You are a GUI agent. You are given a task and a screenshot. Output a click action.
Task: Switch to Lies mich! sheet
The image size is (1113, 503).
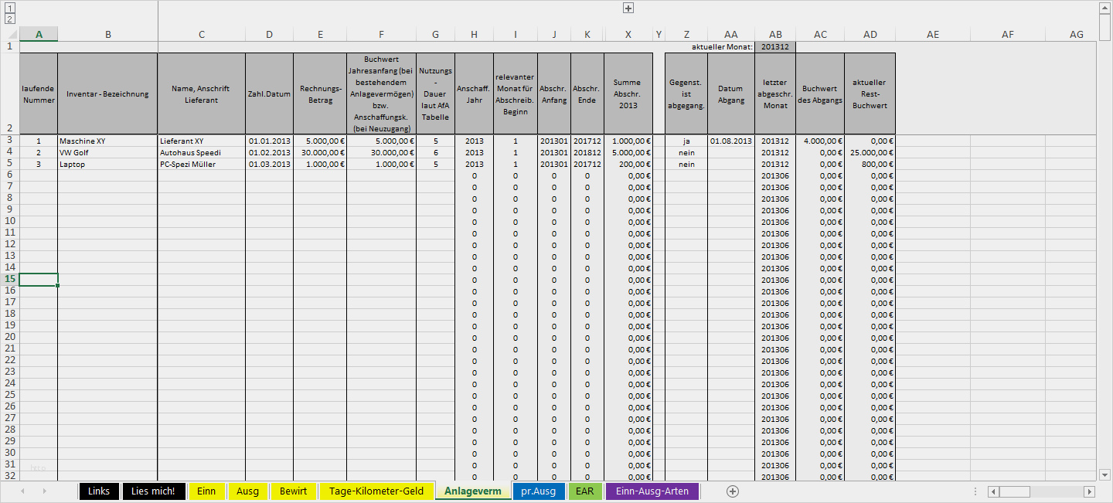[154, 491]
